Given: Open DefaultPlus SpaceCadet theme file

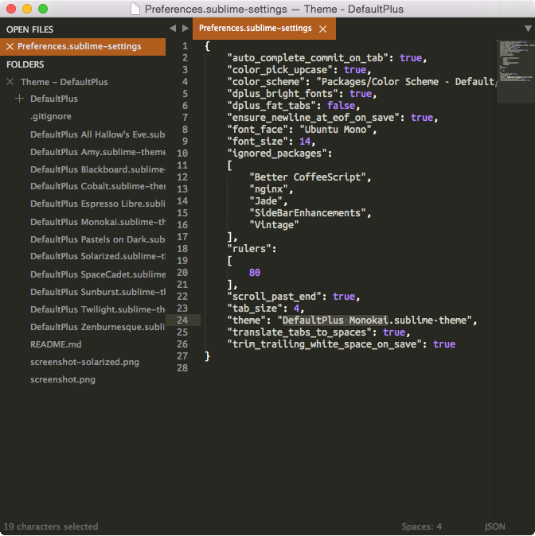Looking at the screenshot, I should pyautogui.click(x=98, y=274).
